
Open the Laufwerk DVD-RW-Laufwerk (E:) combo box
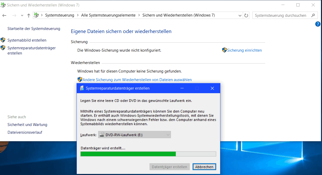tap(134, 134)
